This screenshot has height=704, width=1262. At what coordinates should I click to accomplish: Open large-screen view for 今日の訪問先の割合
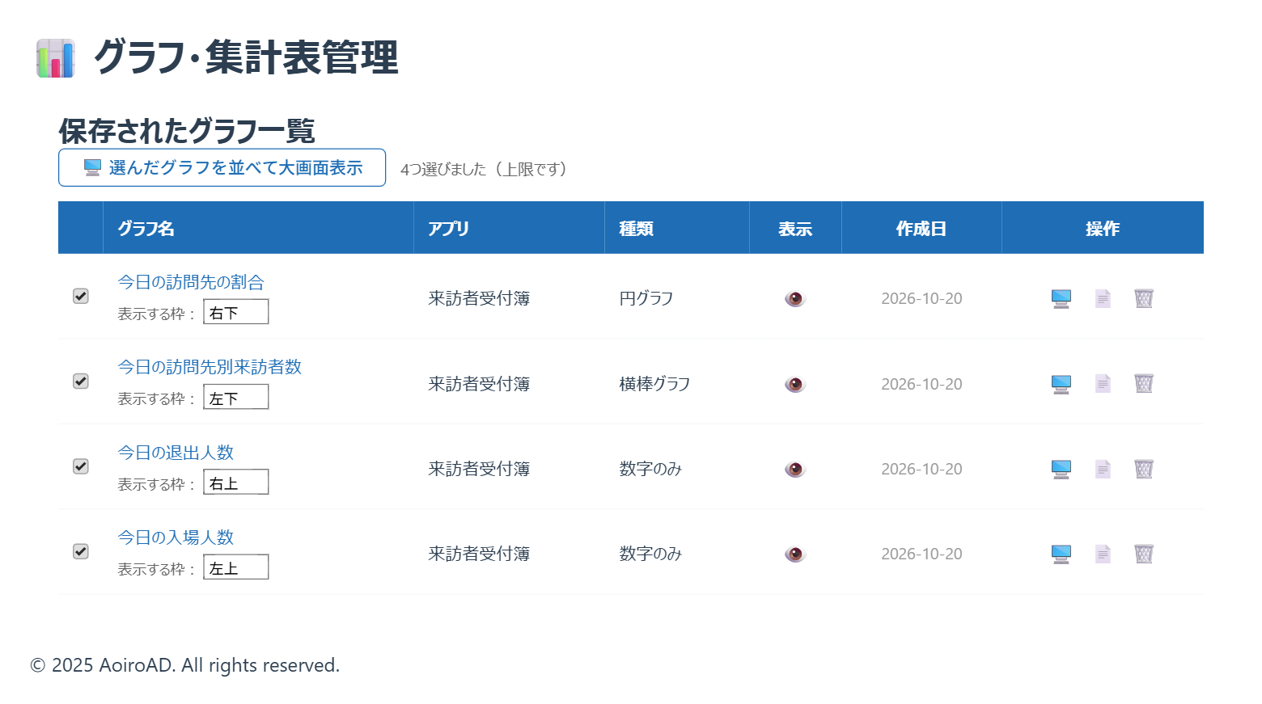click(1061, 298)
